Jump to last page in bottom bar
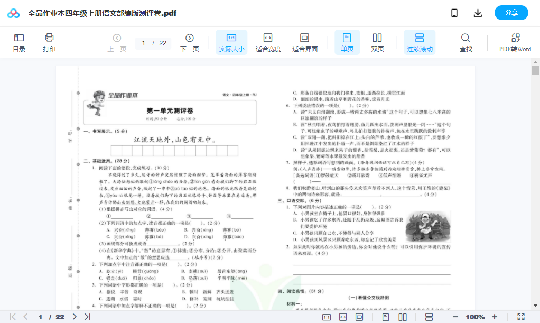Screen dimensions: 540x323 (x=88, y=317)
